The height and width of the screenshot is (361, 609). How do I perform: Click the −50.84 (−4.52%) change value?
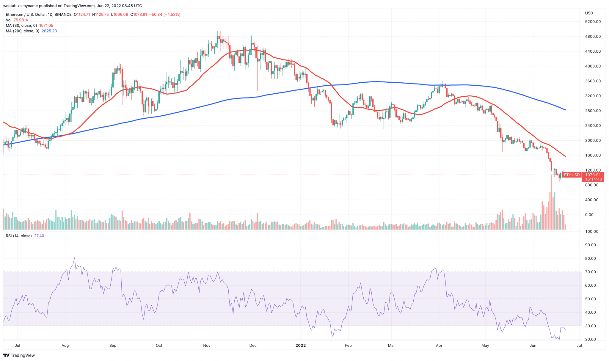[x=165, y=15]
